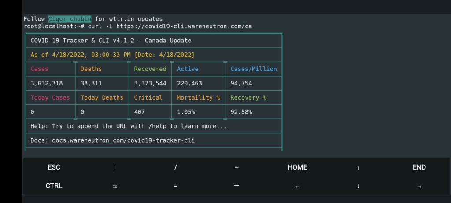Tap the tilde key

237,167
